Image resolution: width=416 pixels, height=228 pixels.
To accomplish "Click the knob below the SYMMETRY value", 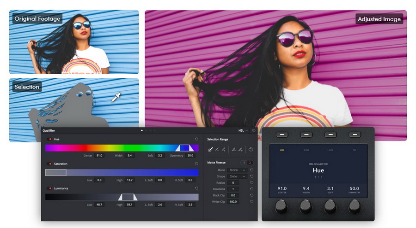I will pos(355,206).
